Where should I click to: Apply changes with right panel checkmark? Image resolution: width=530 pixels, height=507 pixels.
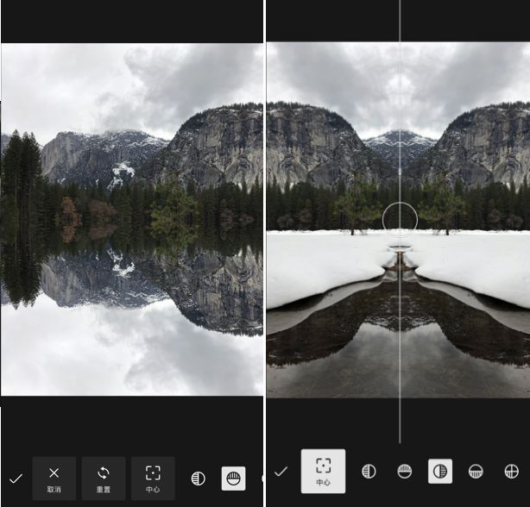pyautogui.click(x=281, y=472)
